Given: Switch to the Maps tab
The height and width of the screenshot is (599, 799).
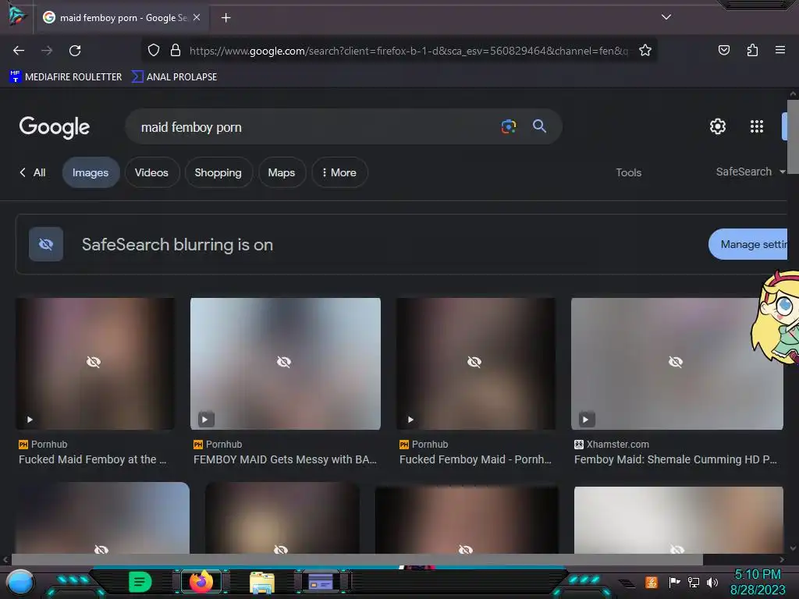Looking at the screenshot, I should pos(281,172).
